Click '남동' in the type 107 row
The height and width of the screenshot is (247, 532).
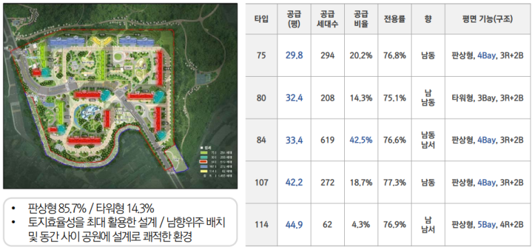(428, 183)
